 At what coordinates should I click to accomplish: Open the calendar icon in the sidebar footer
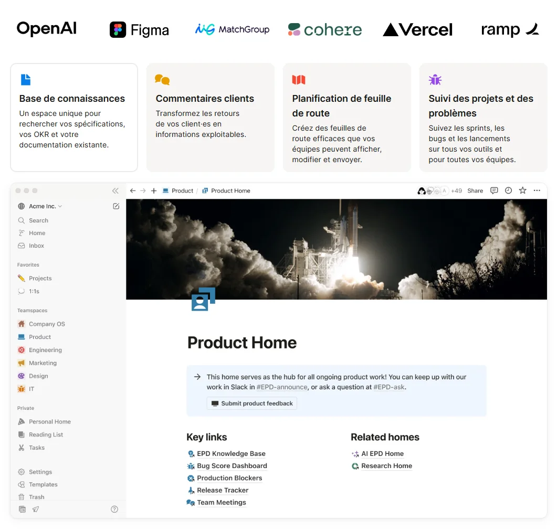22,509
